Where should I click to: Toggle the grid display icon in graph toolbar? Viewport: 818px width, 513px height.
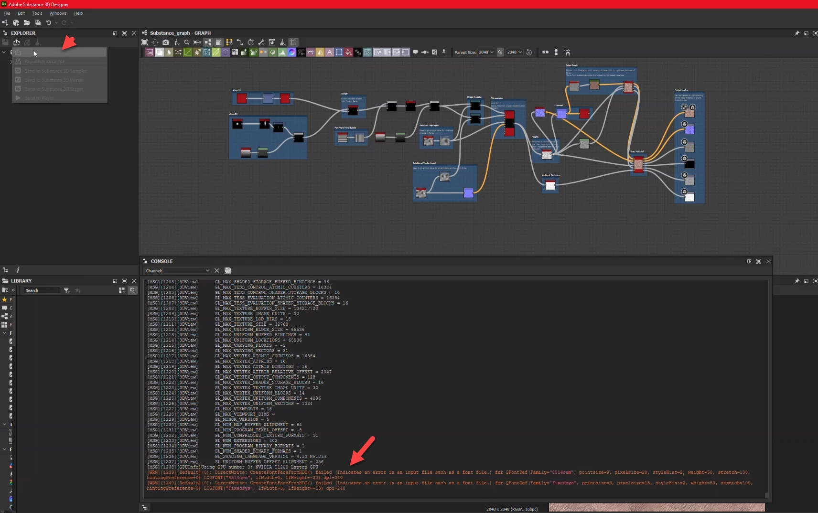pos(293,43)
